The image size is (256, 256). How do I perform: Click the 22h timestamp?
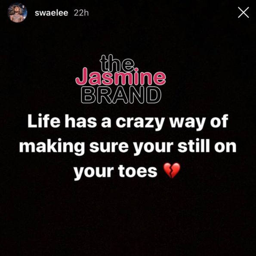[x=81, y=13]
